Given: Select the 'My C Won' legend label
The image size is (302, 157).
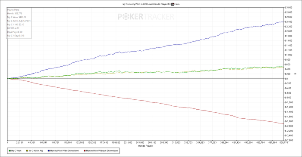Looking at the screenshot, I should point(16,151).
